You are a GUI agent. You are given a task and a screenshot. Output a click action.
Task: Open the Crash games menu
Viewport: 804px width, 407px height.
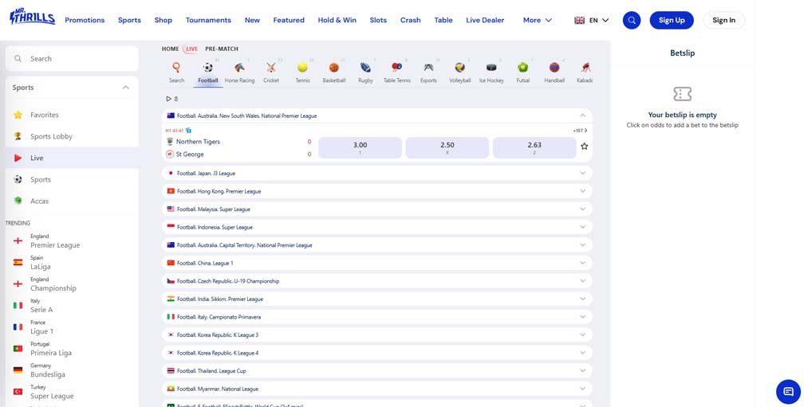point(410,21)
